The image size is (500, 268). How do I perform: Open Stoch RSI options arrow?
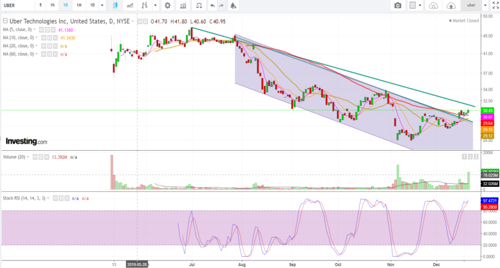49,198
